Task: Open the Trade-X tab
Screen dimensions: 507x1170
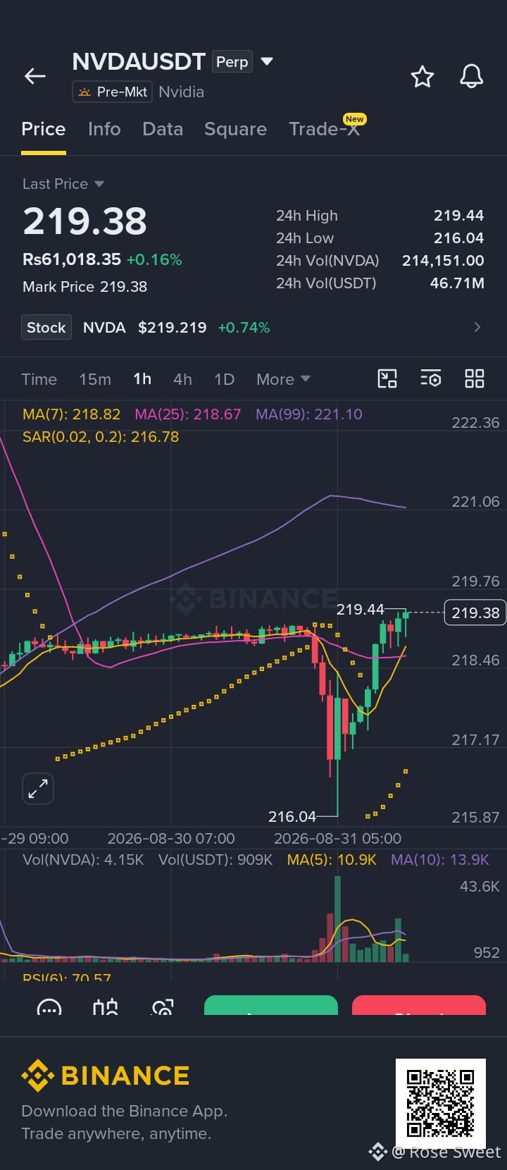Action: (x=324, y=129)
